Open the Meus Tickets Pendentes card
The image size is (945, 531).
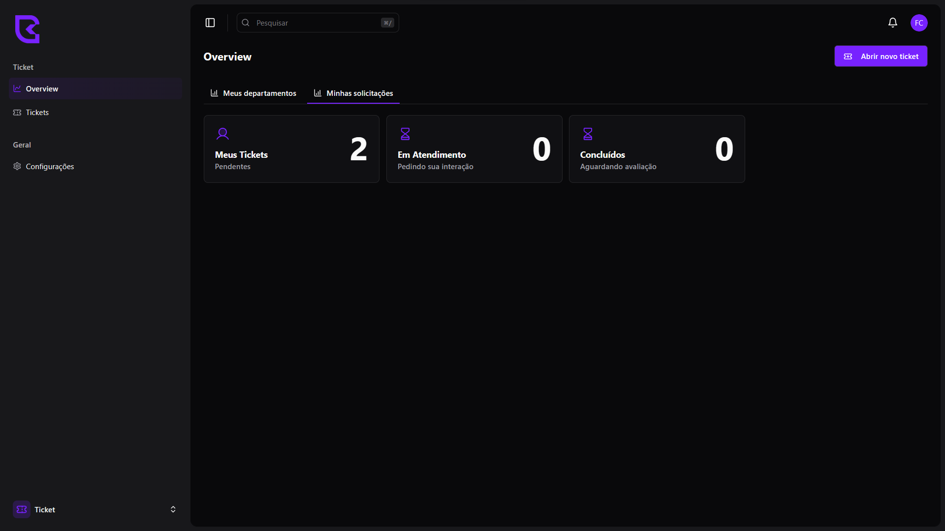[291, 149]
